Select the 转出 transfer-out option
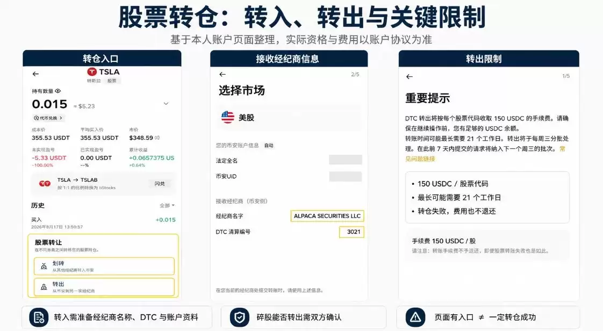 tap(104, 287)
